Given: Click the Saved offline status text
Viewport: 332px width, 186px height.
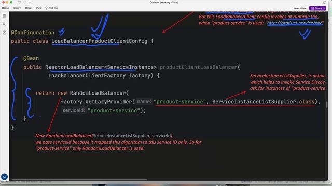Looking at the screenshot, I should point(300,8).
